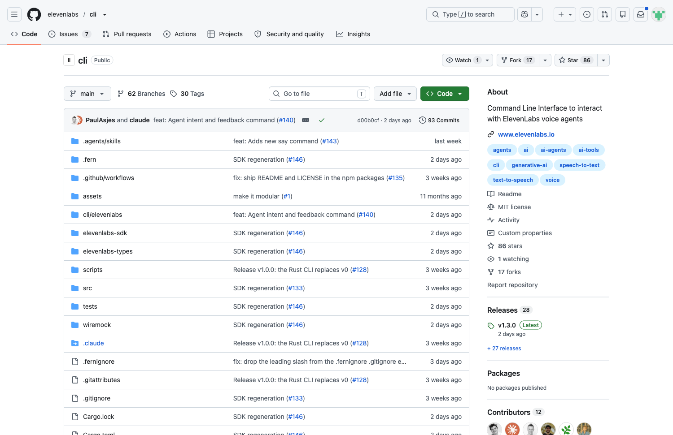Image resolution: width=673 pixels, height=435 pixels.
Task: Open the Security and quality tab
Action: (x=289, y=34)
